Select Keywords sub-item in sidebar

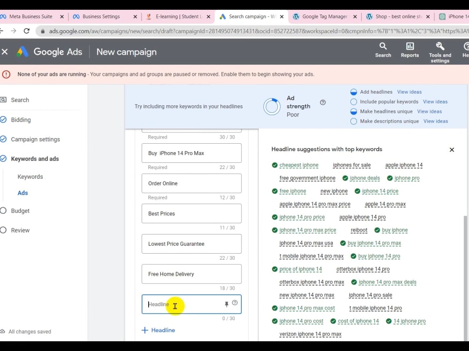(x=30, y=177)
